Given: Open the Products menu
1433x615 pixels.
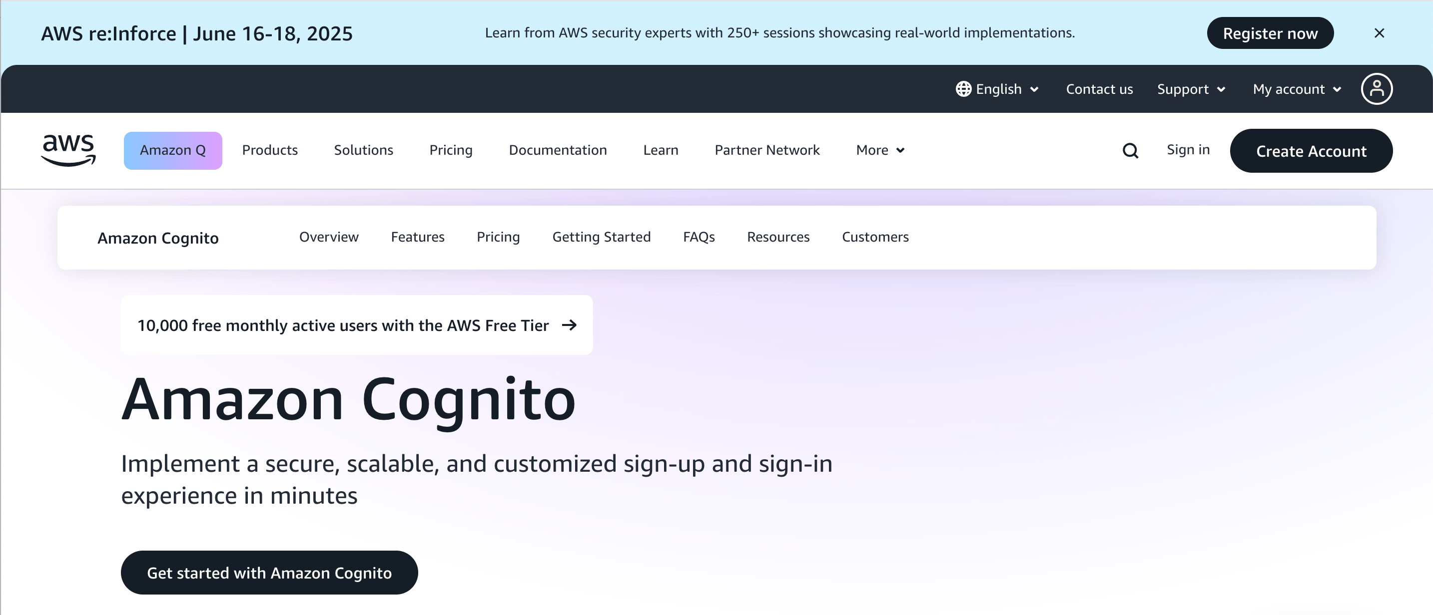Looking at the screenshot, I should tap(270, 150).
